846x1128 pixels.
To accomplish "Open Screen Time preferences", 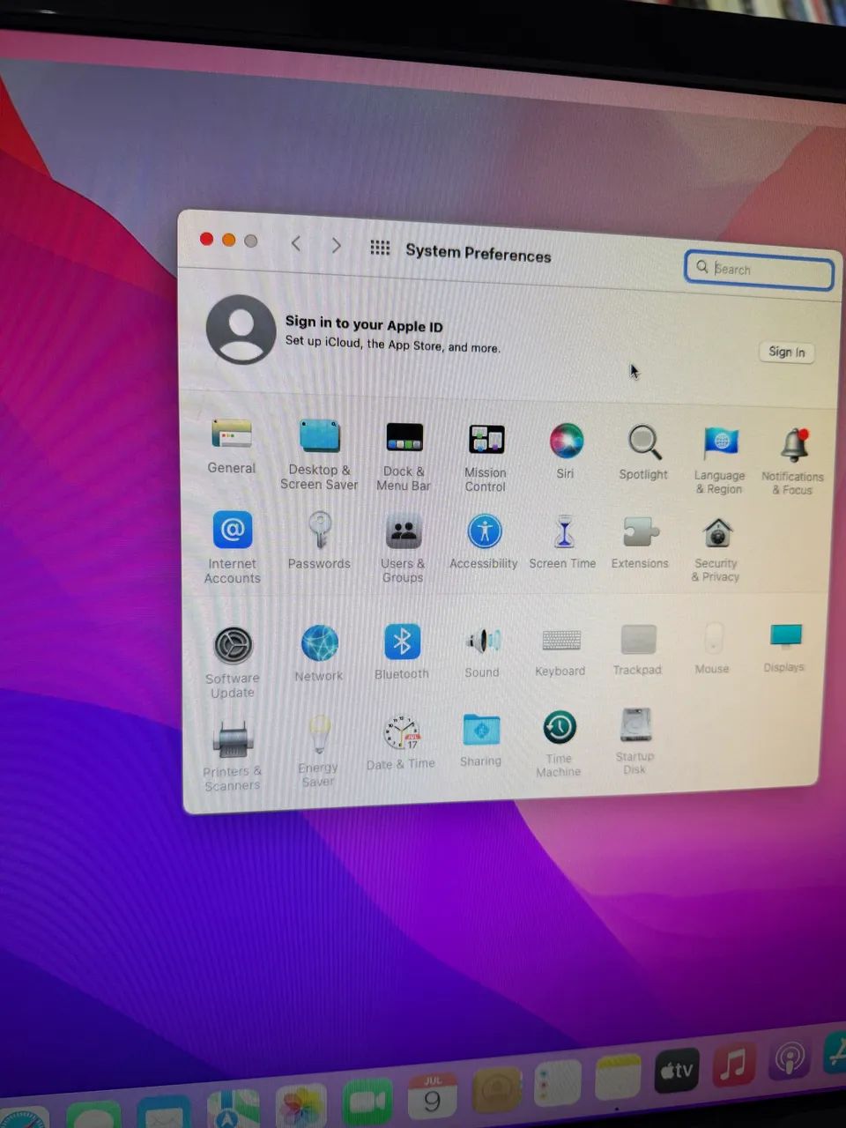I will tap(563, 541).
